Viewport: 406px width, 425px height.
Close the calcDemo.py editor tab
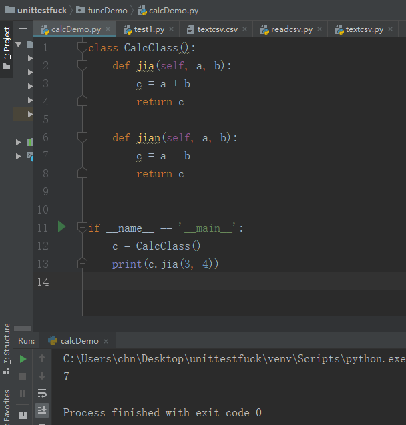click(108, 29)
